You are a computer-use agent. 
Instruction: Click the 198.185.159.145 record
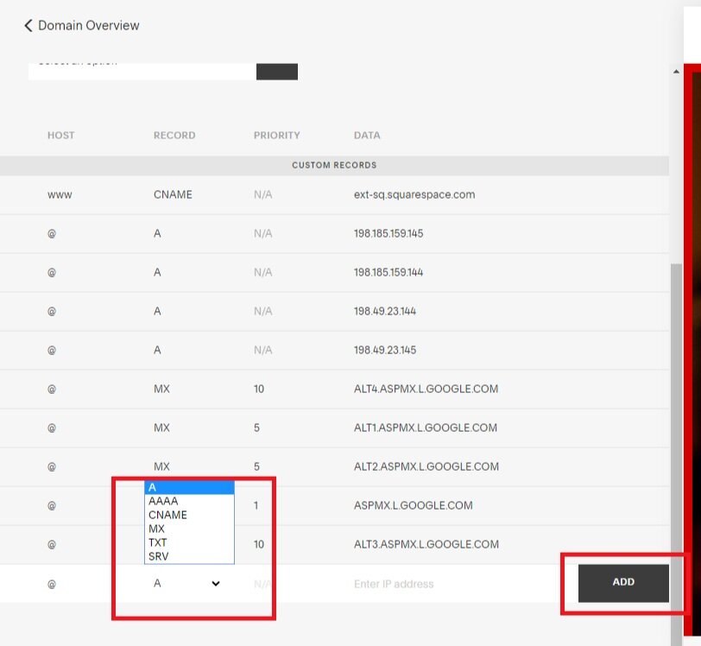[388, 233]
